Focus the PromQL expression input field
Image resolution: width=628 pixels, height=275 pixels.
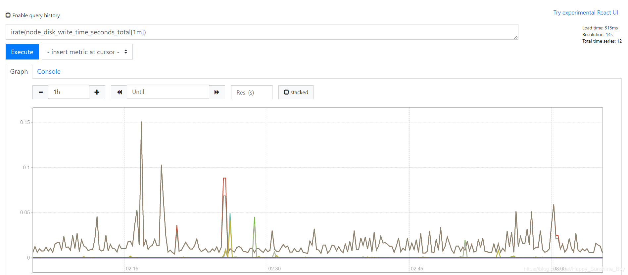(x=262, y=32)
